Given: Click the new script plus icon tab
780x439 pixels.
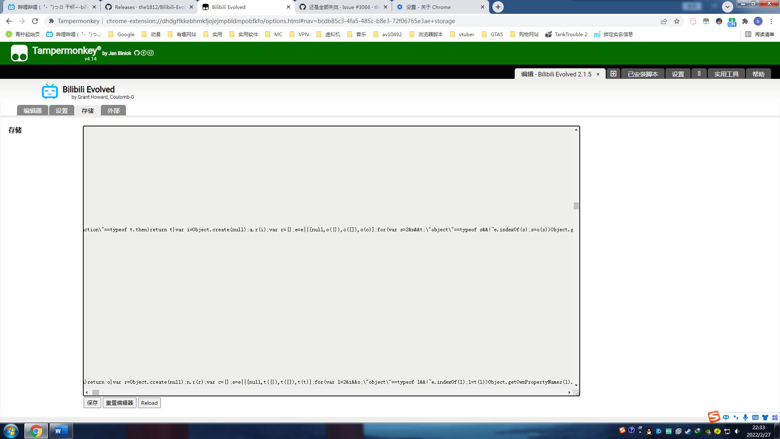Looking at the screenshot, I should (x=613, y=74).
